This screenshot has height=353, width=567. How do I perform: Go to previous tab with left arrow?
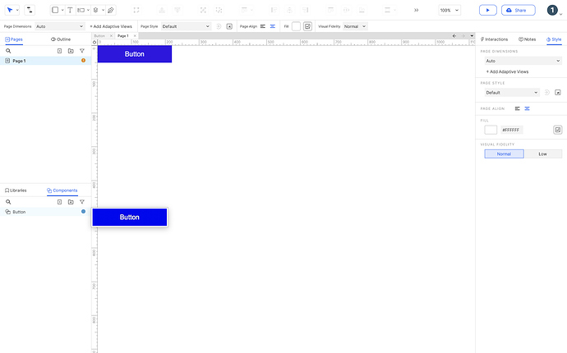pyautogui.click(x=454, y=36)
